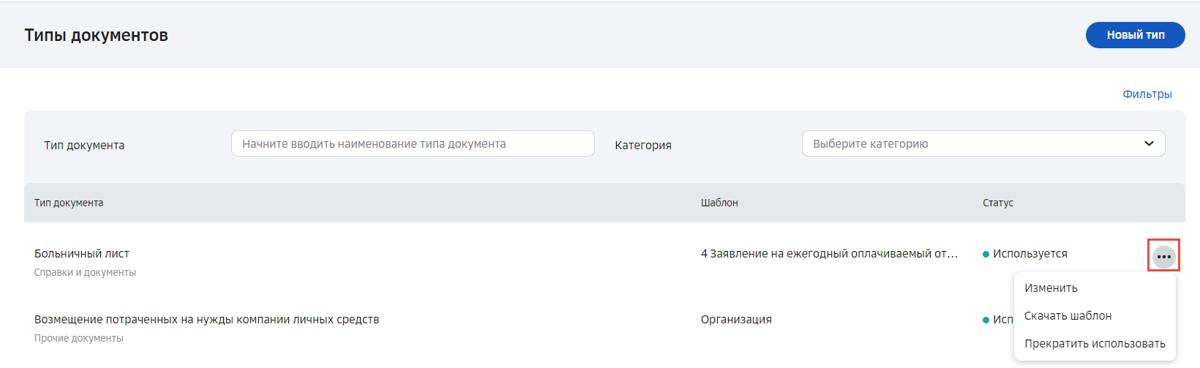Select Скачать шаблон in the popup menu
Viewport: 1200px width, 368px height.
(1068, 316)
